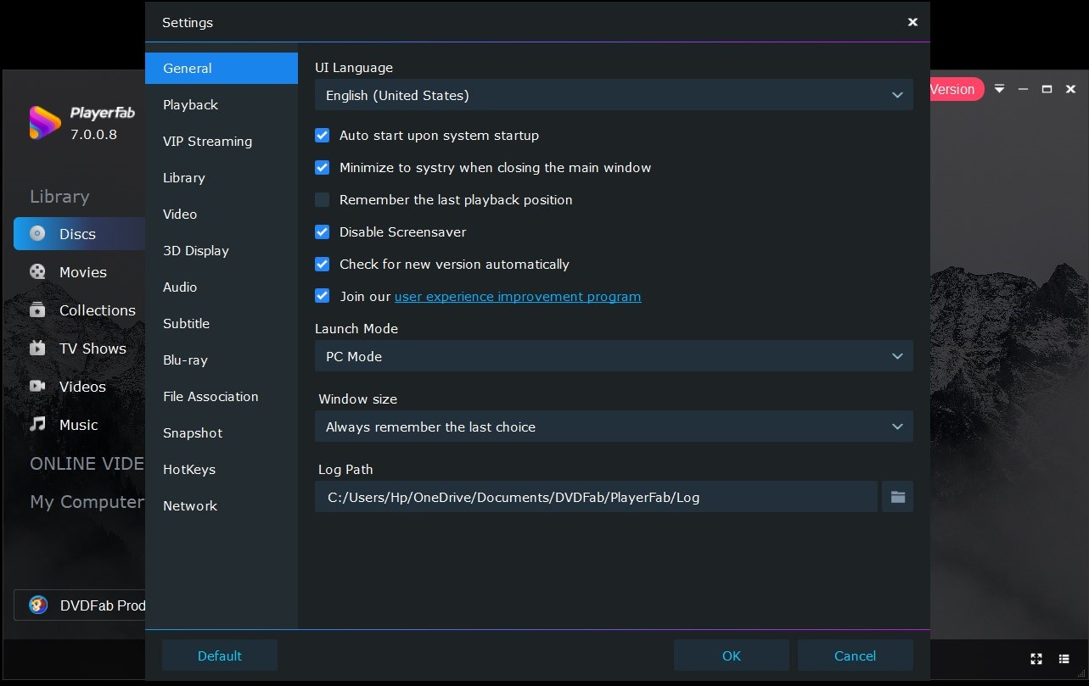Disable Auto start upon system startup
This screenshot has height=686, width=1089.
point(322,136)
